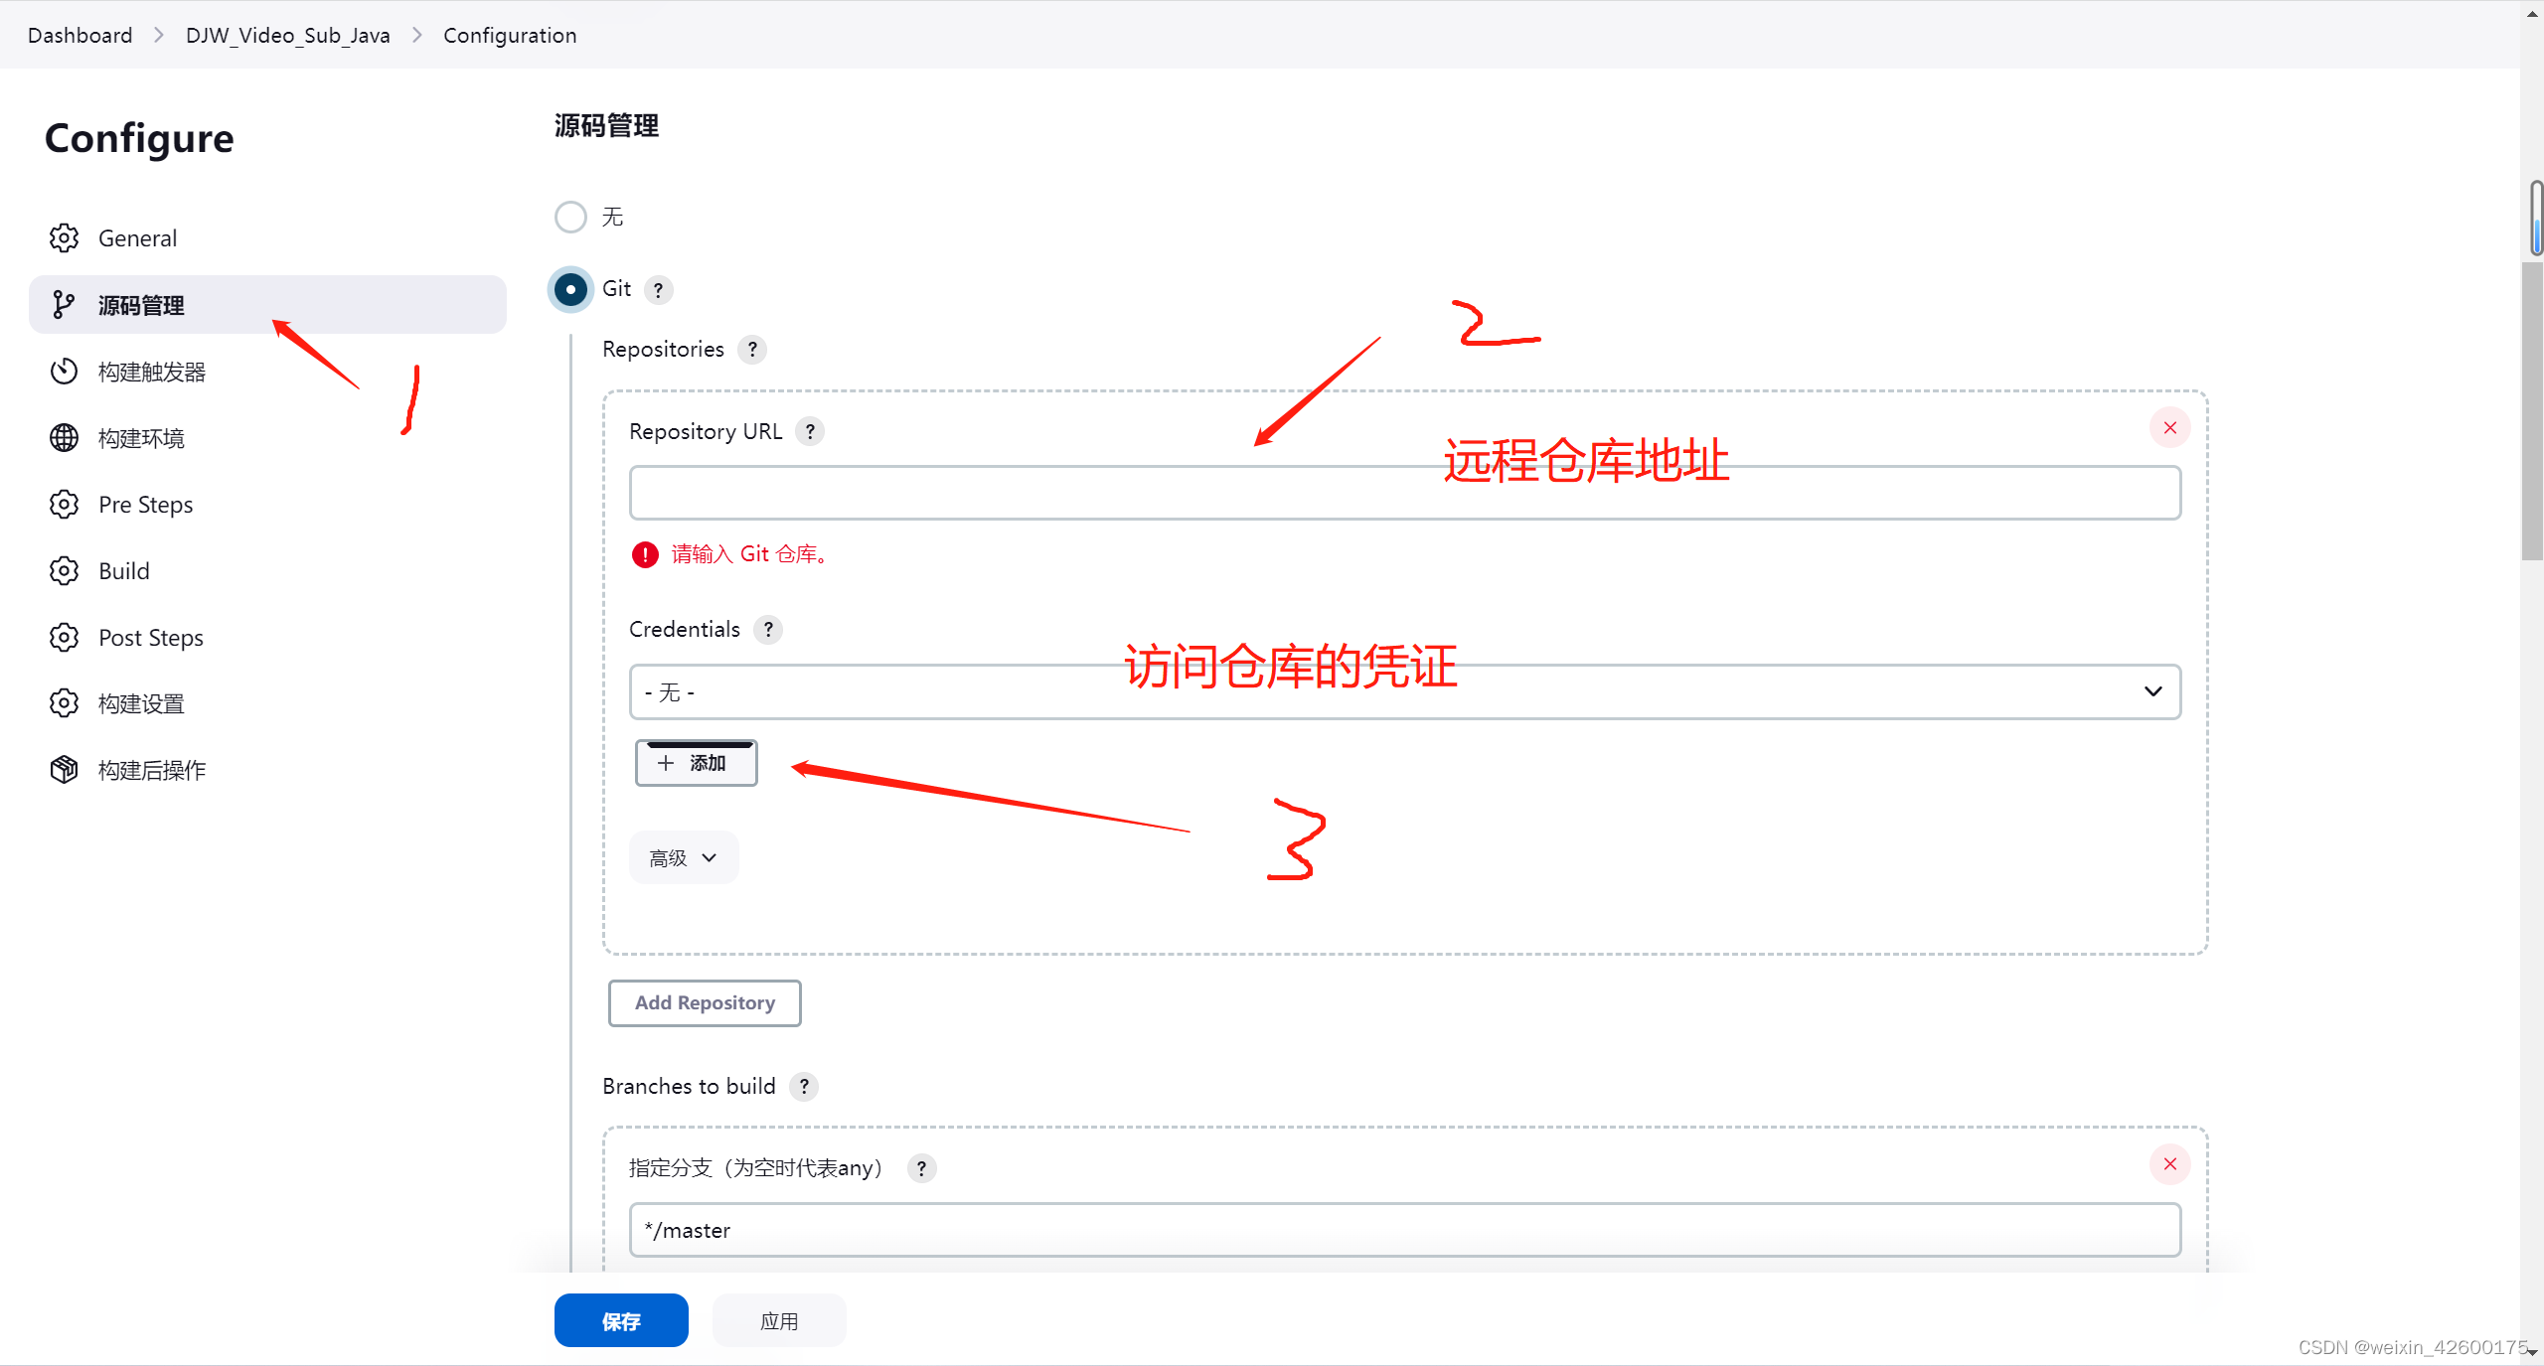Show Credentials help tooltip icon
The width and height of the screenshot is (2544, 1366).
coord(767,630)
